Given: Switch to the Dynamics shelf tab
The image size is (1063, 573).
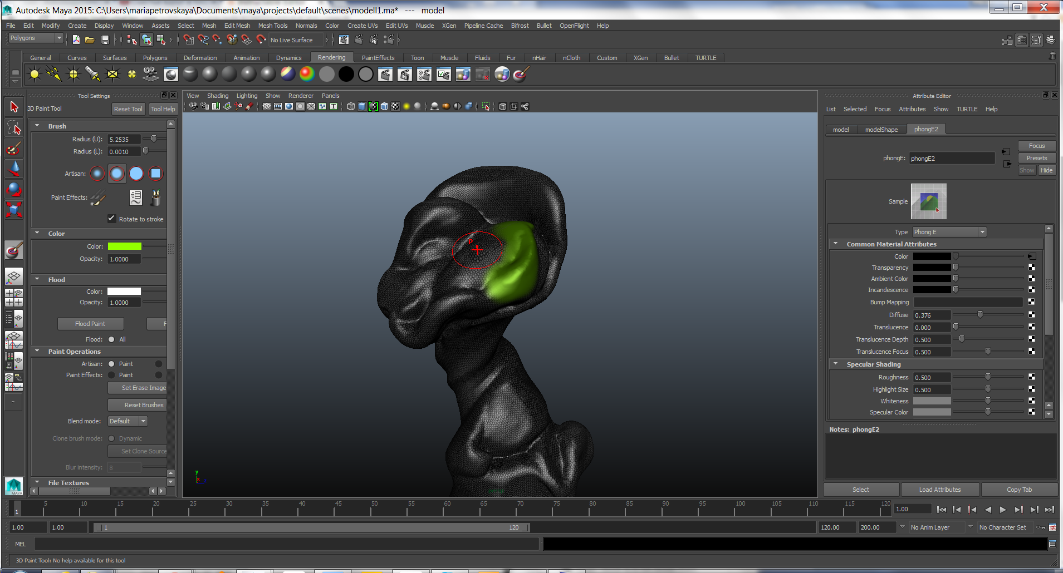Looking at the screenshot, I should pyautogui.click(x=288, y=57).
